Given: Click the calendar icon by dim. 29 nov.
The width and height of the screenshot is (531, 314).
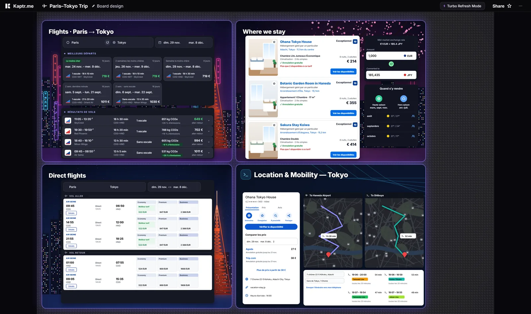Looking at the screenshot, I should point(160,42).
